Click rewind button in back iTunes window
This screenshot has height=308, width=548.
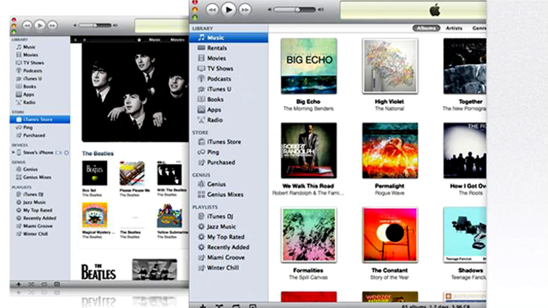[27, 26]
